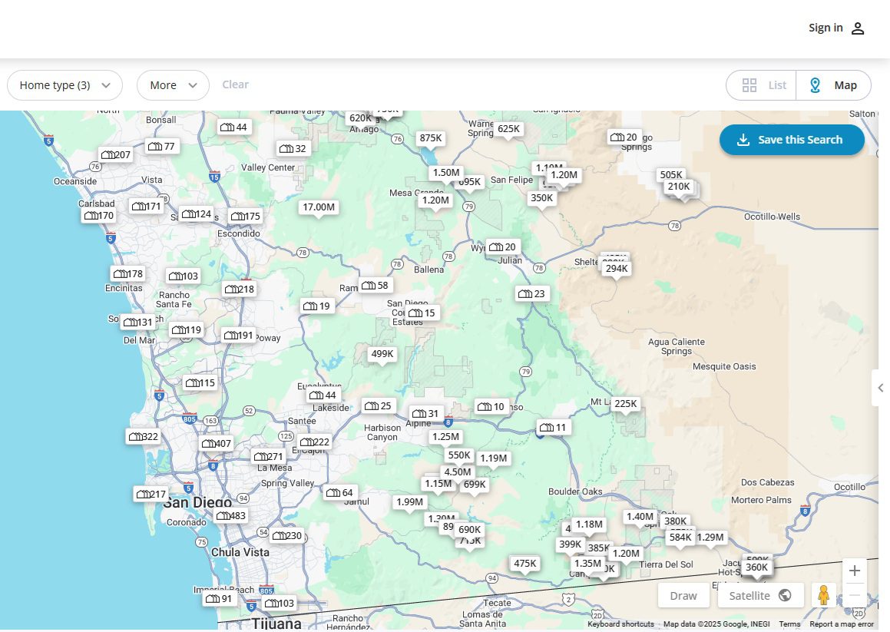Open the 115 homes cluster marker
Image resolution: width=890 pixels, height=632 pixels.
[200, 382]
